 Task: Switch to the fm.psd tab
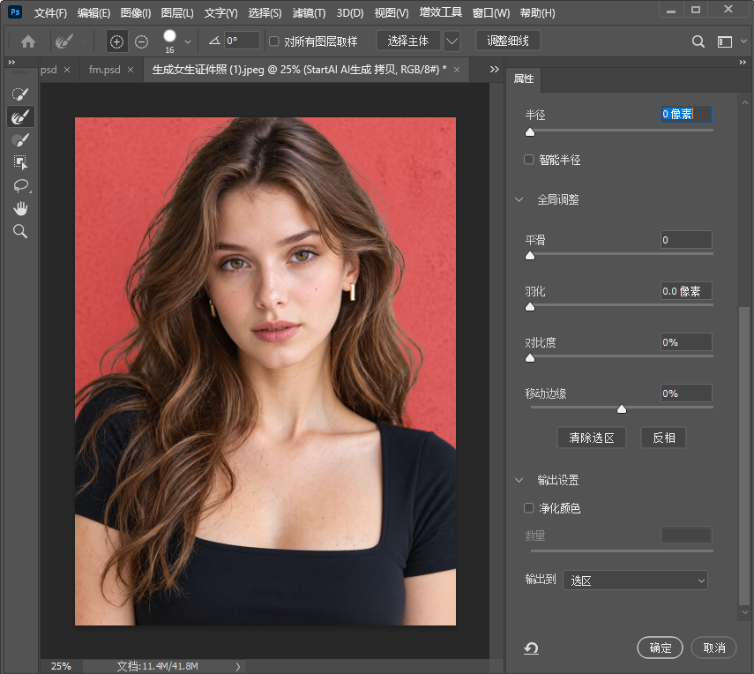click(x=104, y=70)
